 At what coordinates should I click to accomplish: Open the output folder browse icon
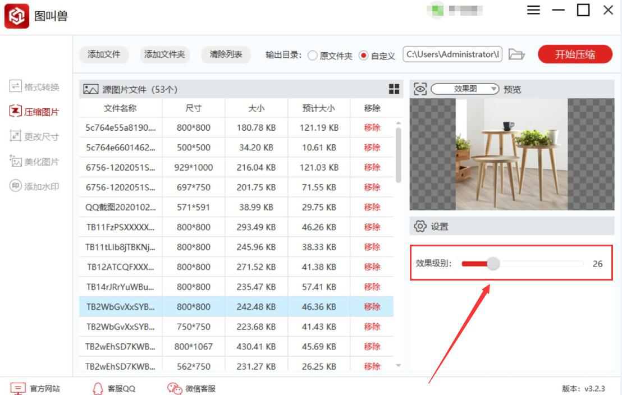point(516,54)
